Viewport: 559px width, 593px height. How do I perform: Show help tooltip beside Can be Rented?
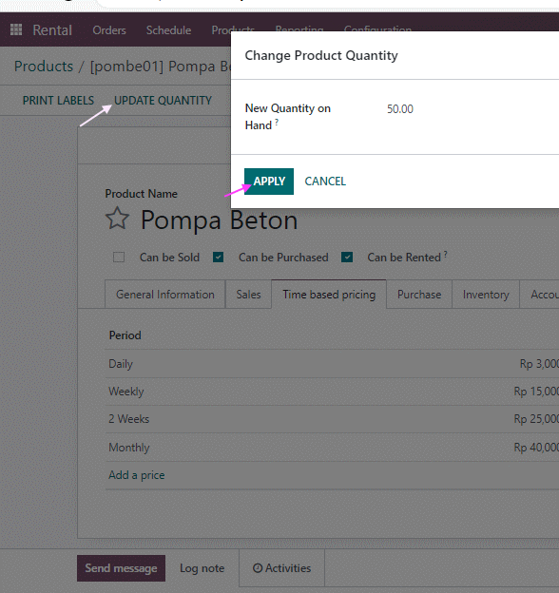point(446,254)
